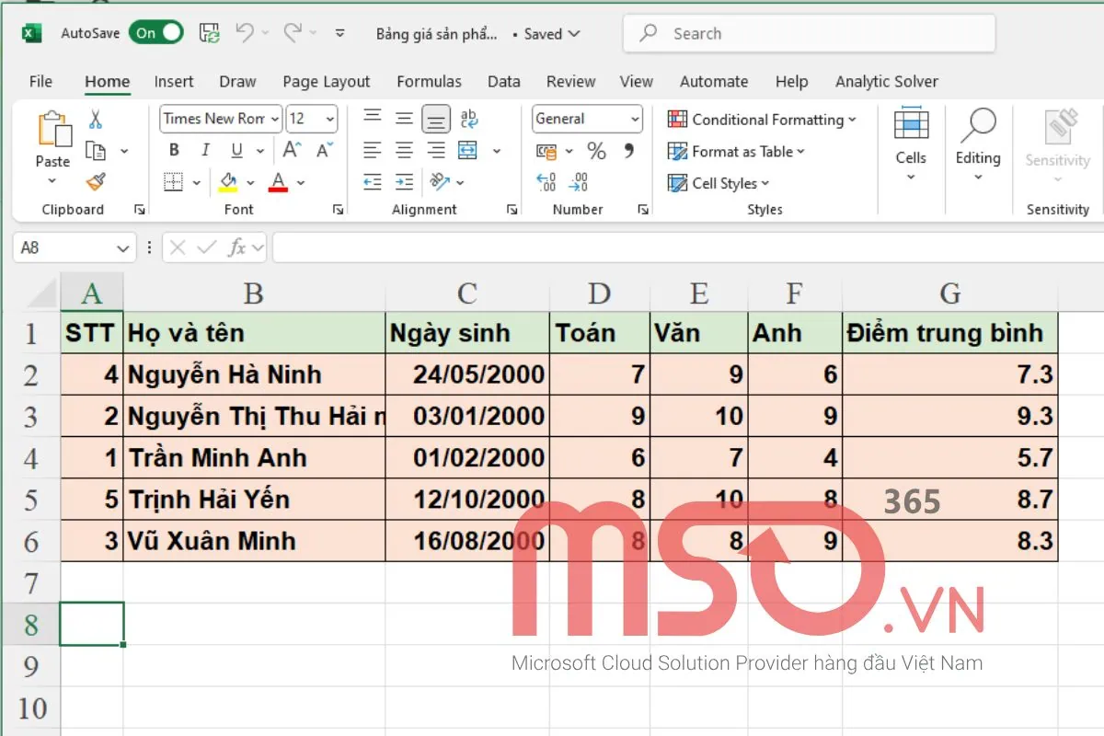Toggle Bold formatting
1104x736 pixels.
[175, 151]
